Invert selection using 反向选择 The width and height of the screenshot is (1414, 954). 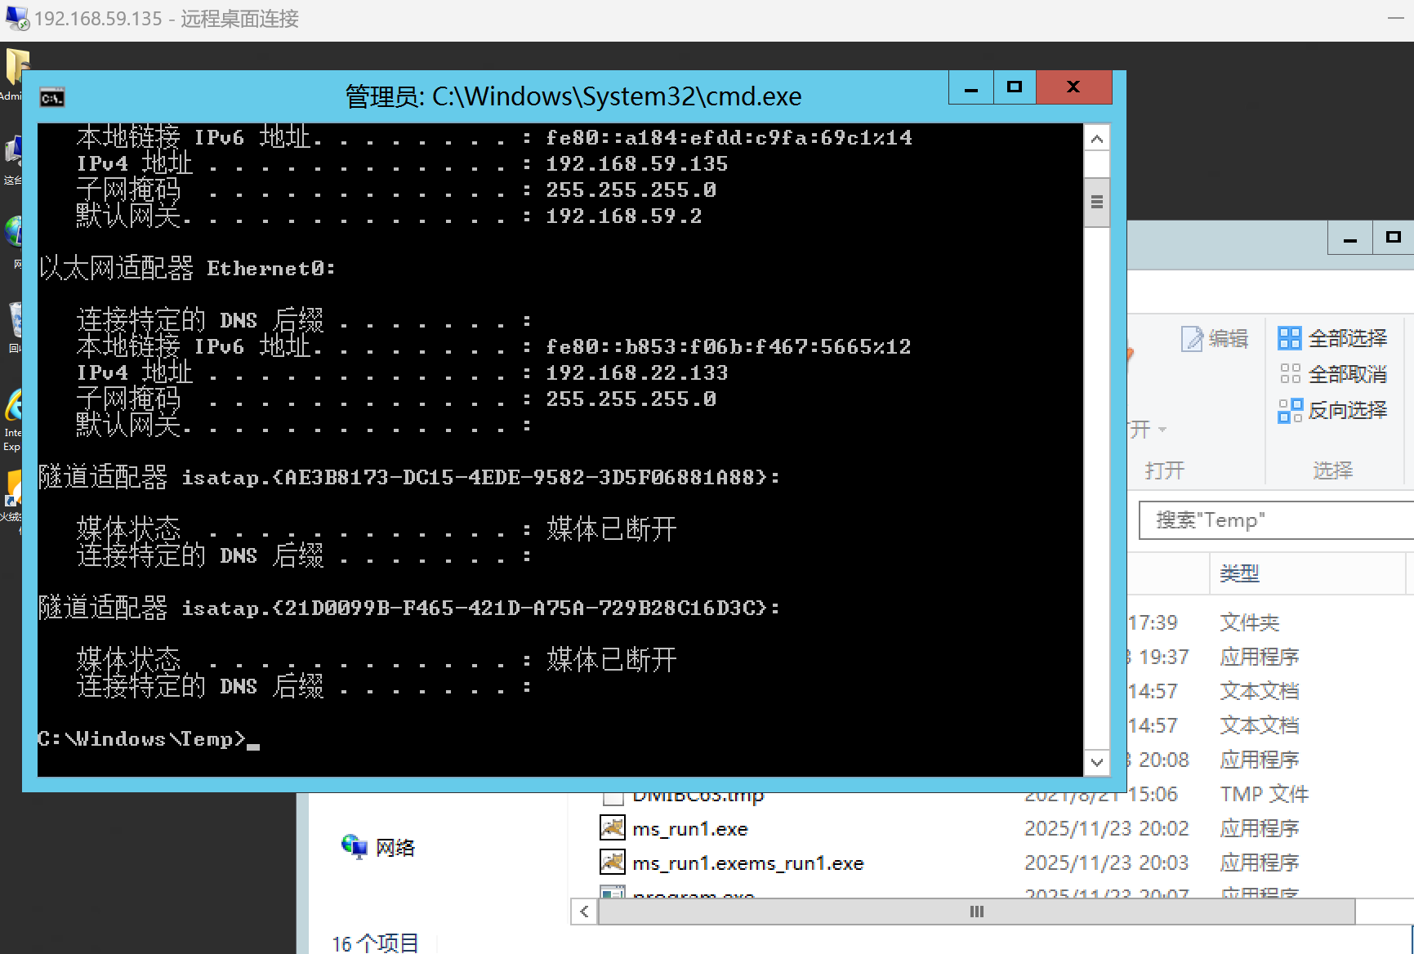(x=1332, y=410)
